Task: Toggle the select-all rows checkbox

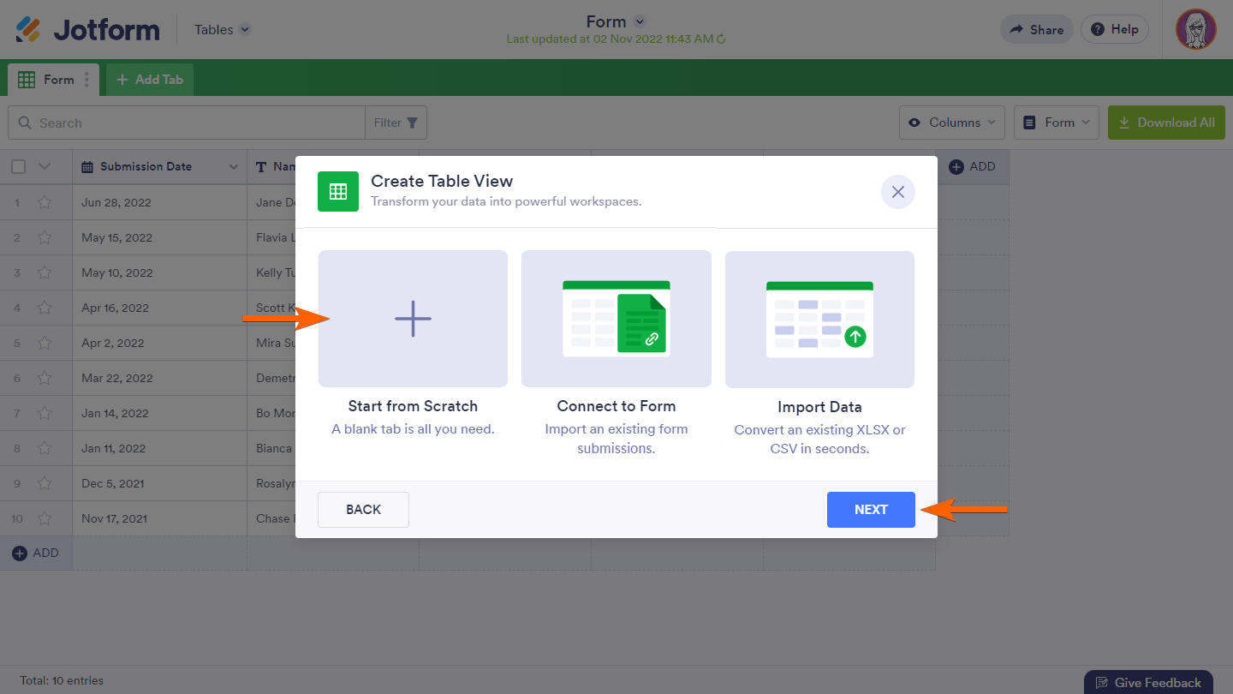Action: click(x=19, y=167)
